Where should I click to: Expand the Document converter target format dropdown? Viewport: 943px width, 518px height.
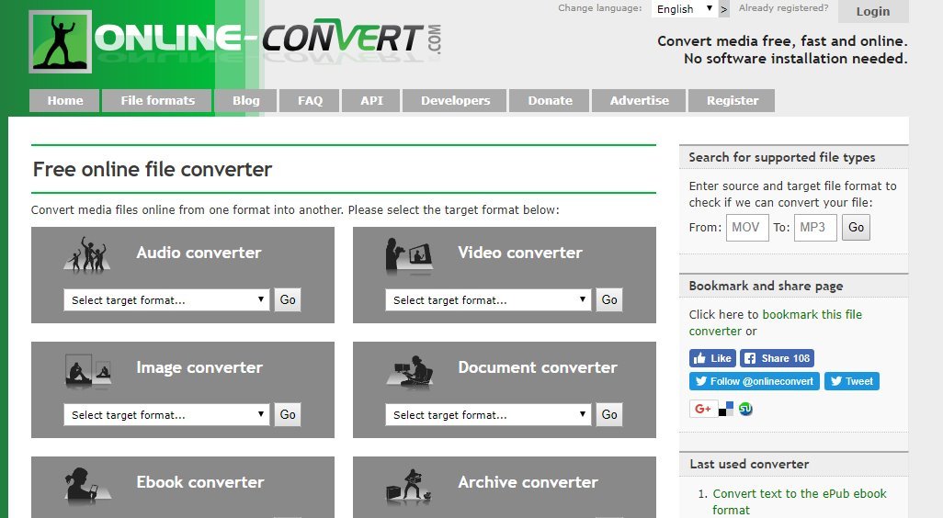[x=488, y=414]
